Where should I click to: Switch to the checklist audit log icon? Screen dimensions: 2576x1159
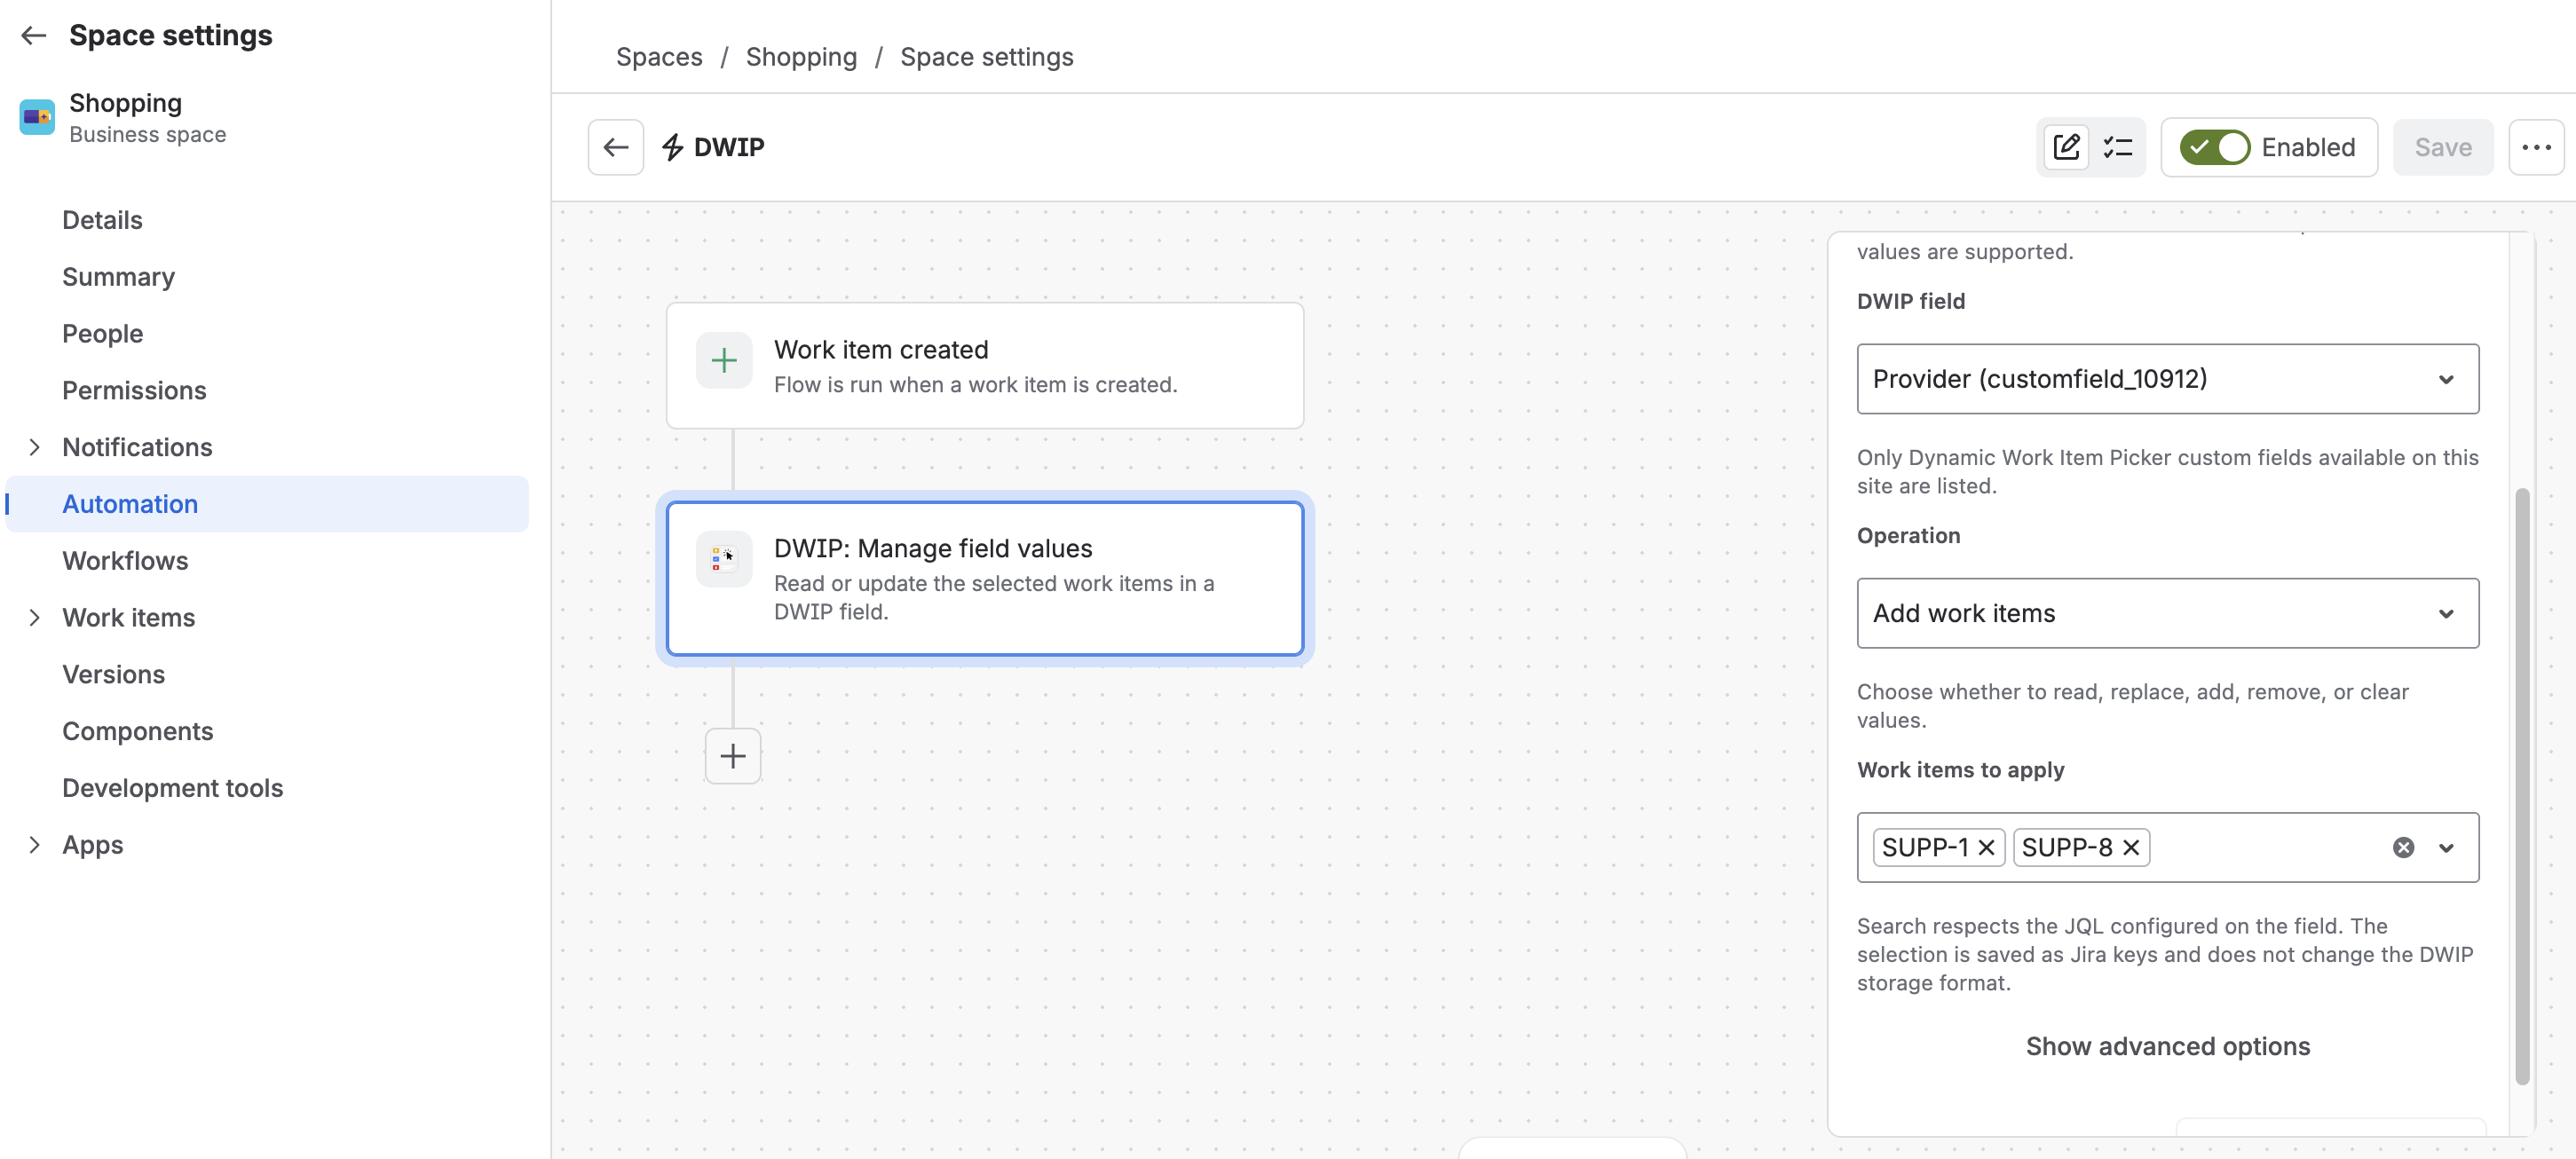(x=2117, y=148)
